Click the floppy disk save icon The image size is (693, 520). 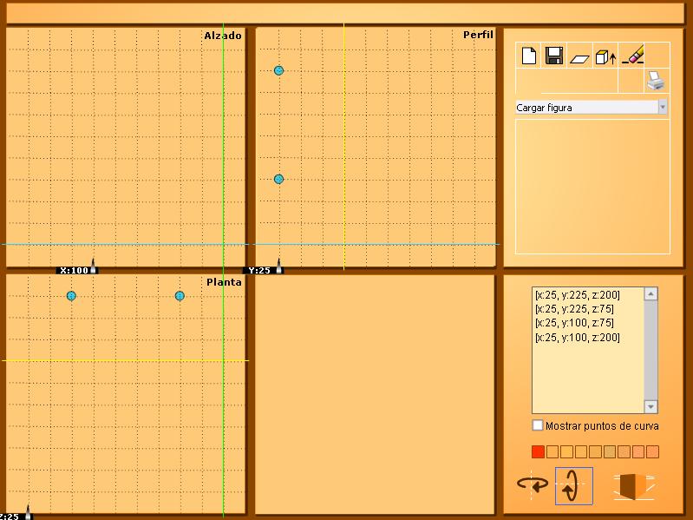click(553, 56)
